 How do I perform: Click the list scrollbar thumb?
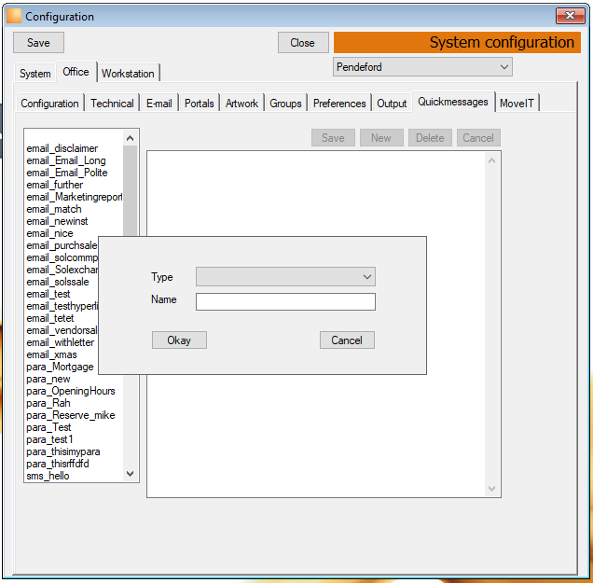[131, 191]
